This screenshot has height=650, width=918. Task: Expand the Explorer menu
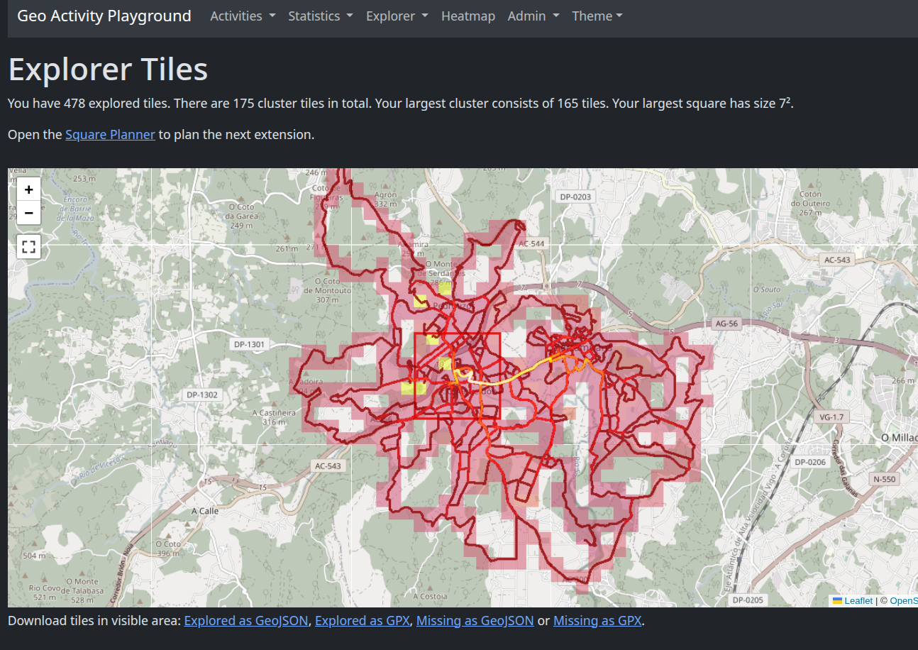[397, 16]
